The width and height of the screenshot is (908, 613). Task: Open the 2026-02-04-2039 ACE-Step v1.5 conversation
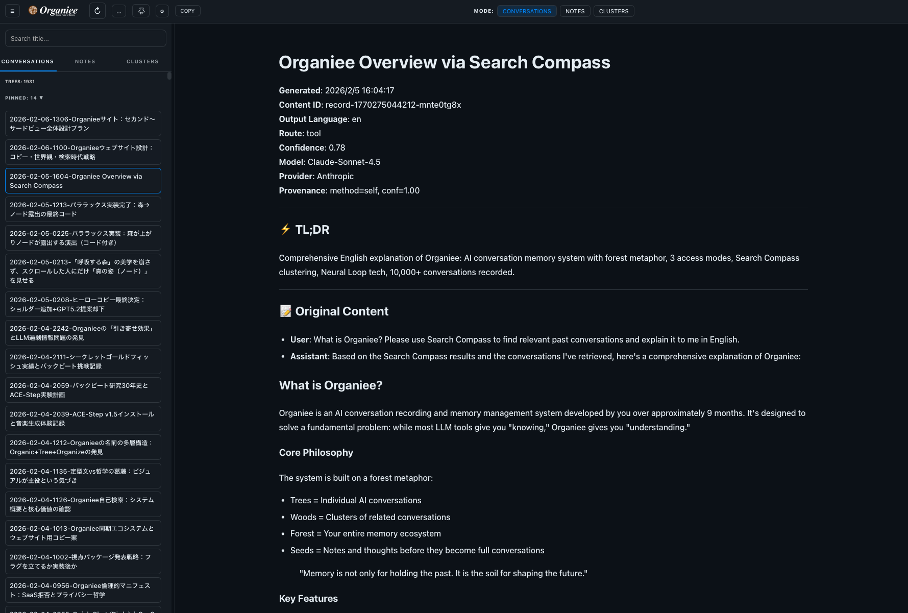[x=83, y=419]
